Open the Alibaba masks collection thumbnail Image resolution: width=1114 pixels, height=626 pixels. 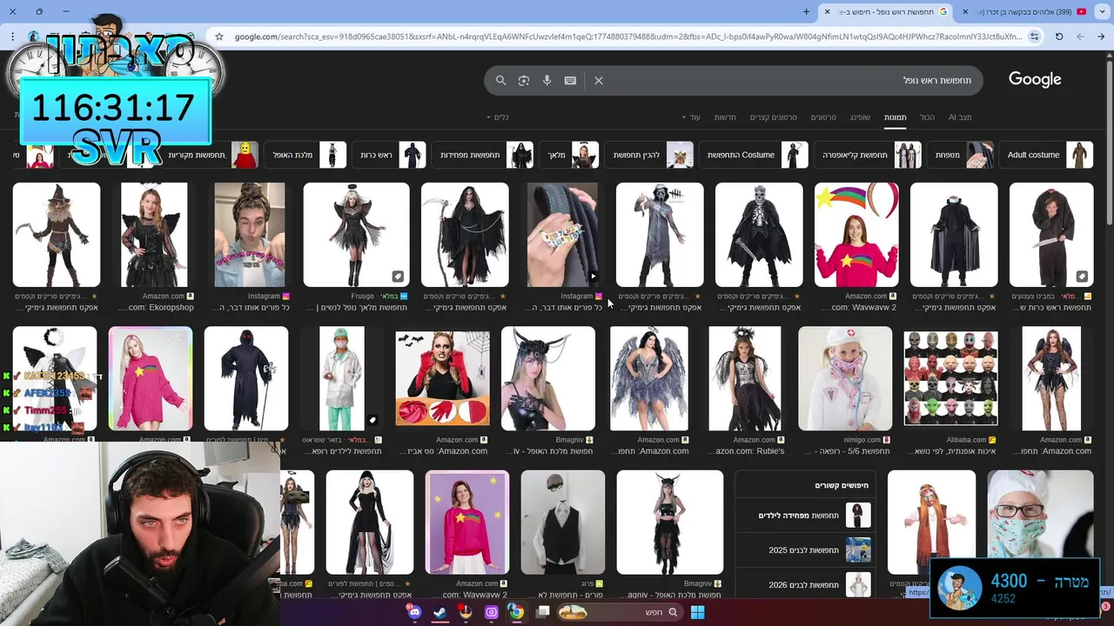point(950,378)
